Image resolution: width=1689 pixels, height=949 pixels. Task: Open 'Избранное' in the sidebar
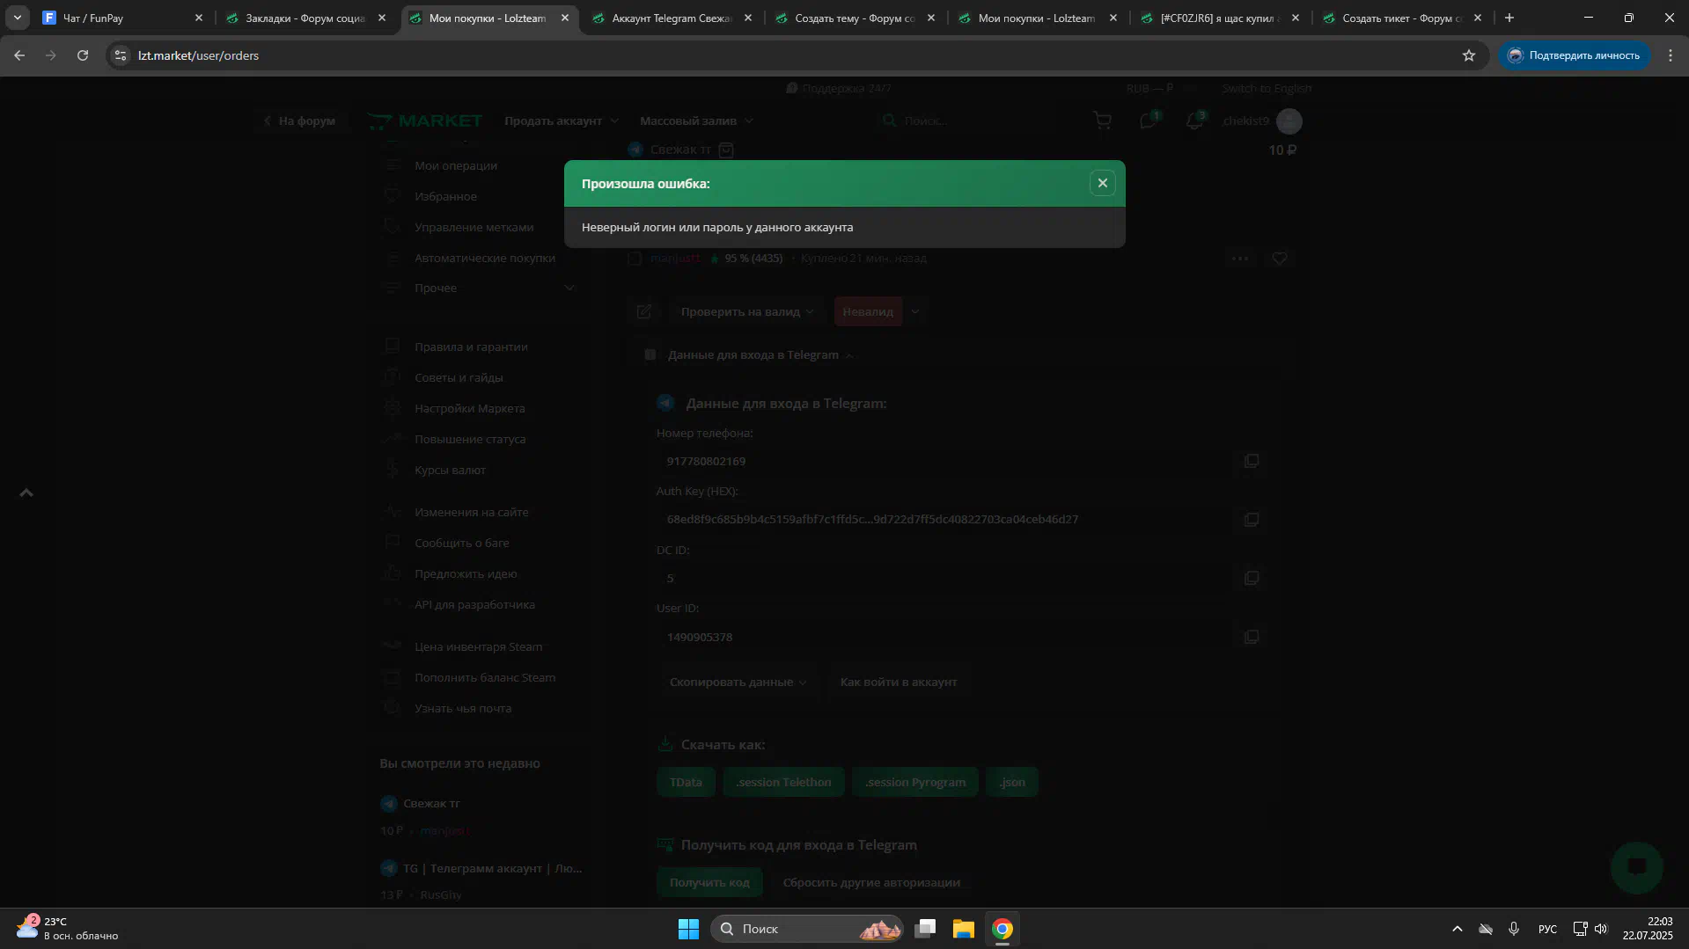[x=445, y=196]
